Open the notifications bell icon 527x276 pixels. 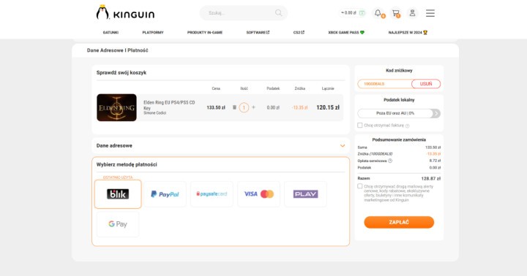tap(378, 13)
